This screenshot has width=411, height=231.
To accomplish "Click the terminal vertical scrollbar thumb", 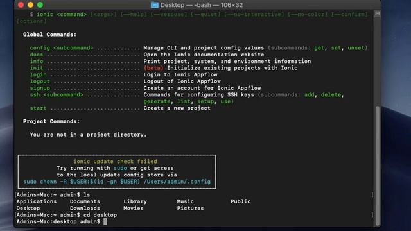I will (x=378, y=166).
